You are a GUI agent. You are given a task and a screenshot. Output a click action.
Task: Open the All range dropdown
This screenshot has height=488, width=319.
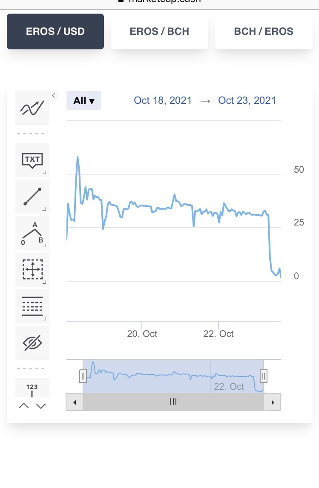coord(84,100)
